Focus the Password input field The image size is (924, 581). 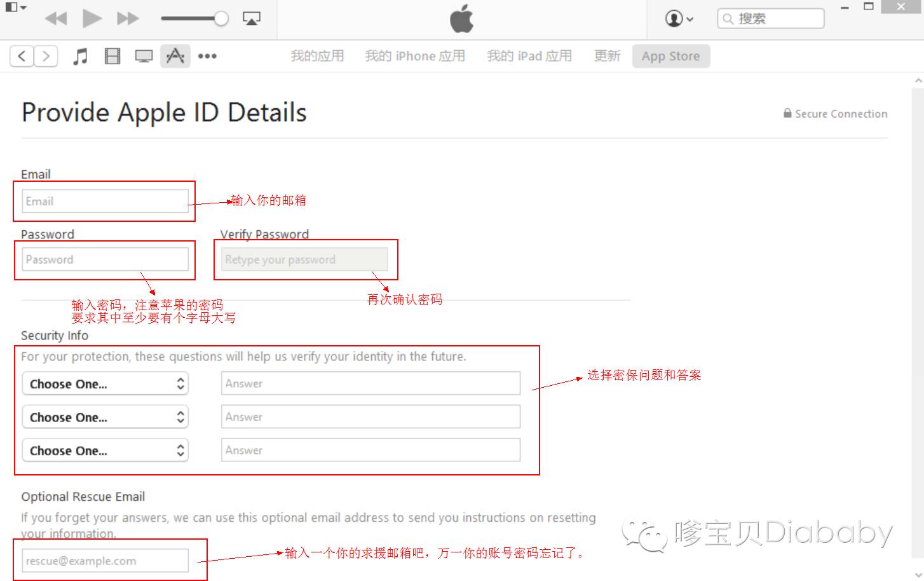pyautogui.click(x=105, y=259)
